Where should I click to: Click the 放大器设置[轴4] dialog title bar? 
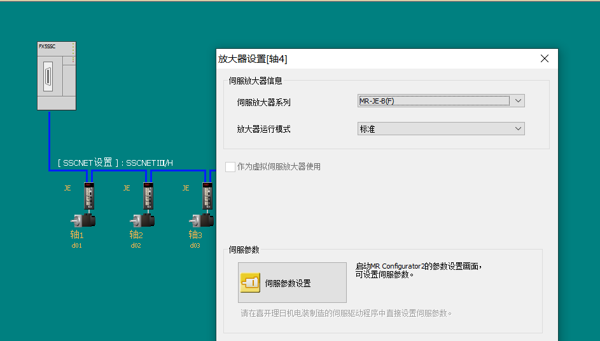click(x=382, y=59)
